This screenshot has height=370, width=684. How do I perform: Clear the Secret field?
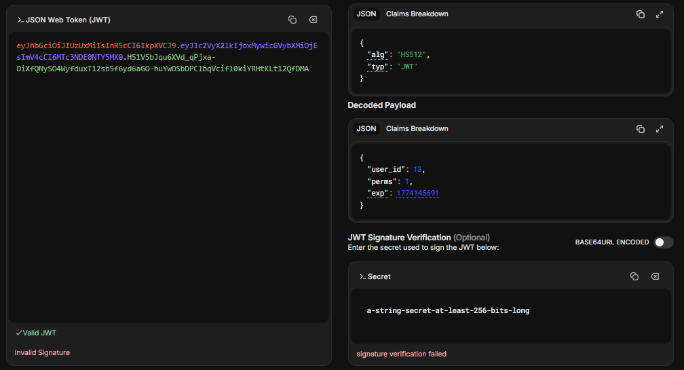pos(654,276)
